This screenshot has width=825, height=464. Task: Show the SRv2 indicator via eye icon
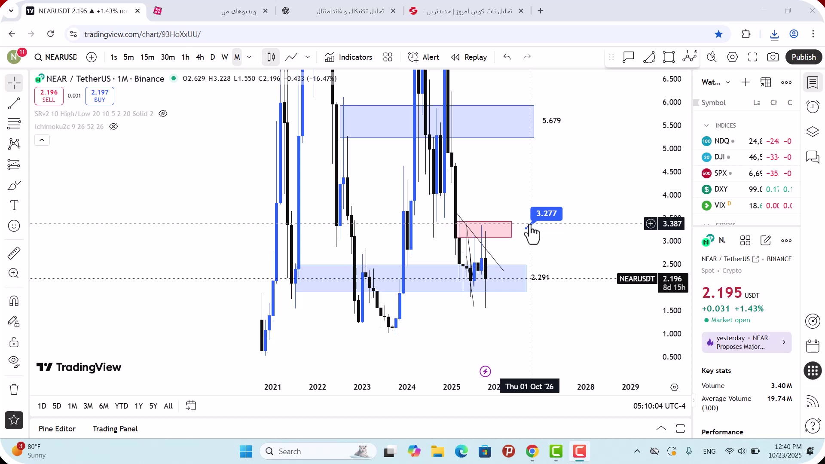click(x=163, y=114)
